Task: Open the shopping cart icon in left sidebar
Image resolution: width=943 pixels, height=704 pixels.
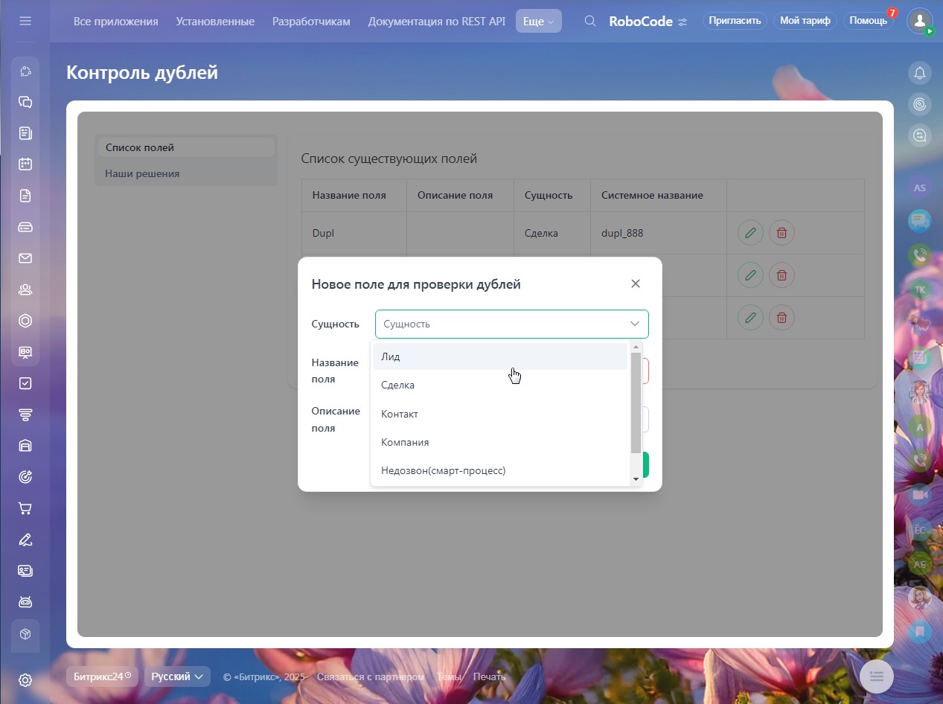Action: pyautogui.click(x=25, y=508)
